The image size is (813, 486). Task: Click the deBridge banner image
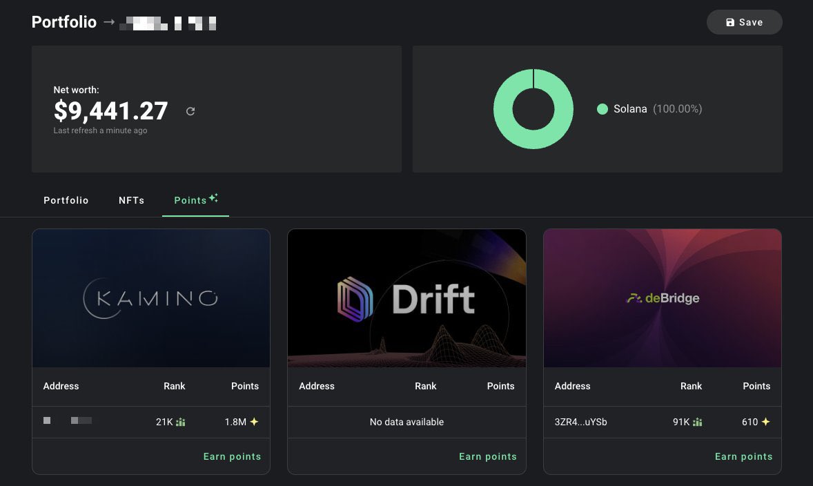point(662,298)
